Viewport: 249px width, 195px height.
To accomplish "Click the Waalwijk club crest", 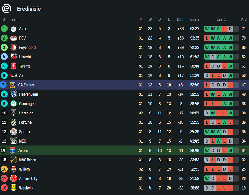I will pos(13,188).
